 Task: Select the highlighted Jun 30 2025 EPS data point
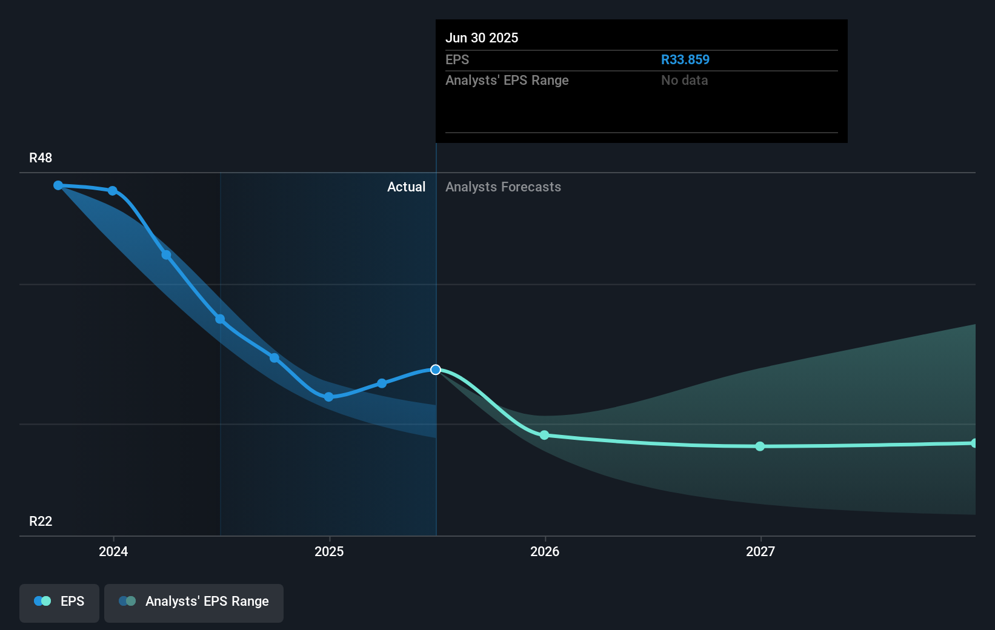click(436, 370)
